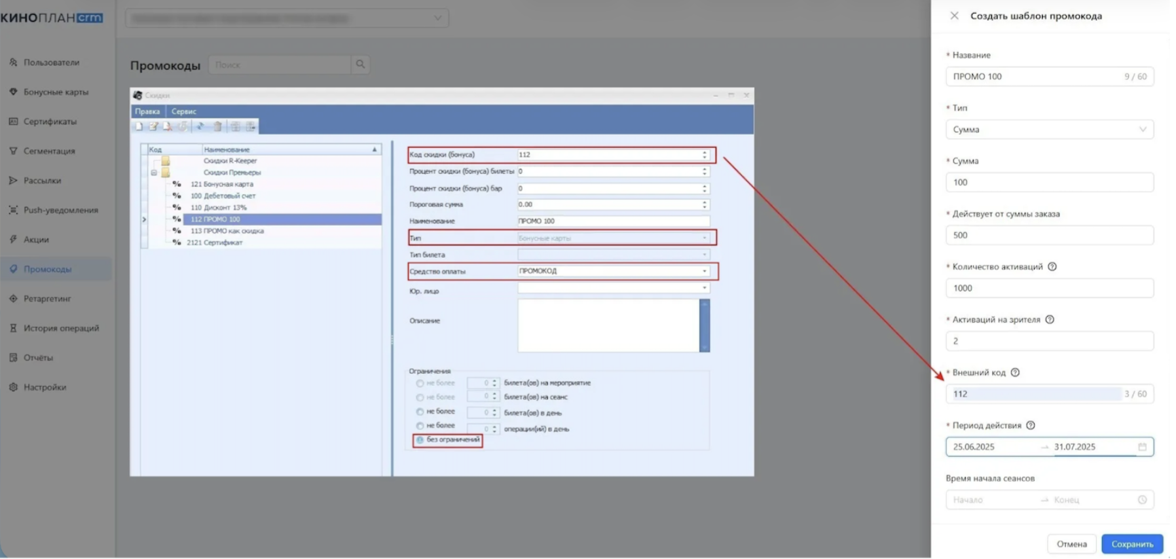Screen dimensions: 1176x559
Task: Open the calendar icon in Период действия
Action: click(x=1142, y=447)
